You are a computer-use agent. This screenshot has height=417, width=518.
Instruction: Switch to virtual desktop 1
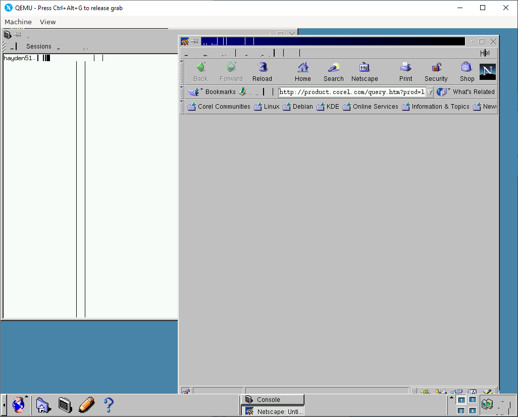pos(461,400)
